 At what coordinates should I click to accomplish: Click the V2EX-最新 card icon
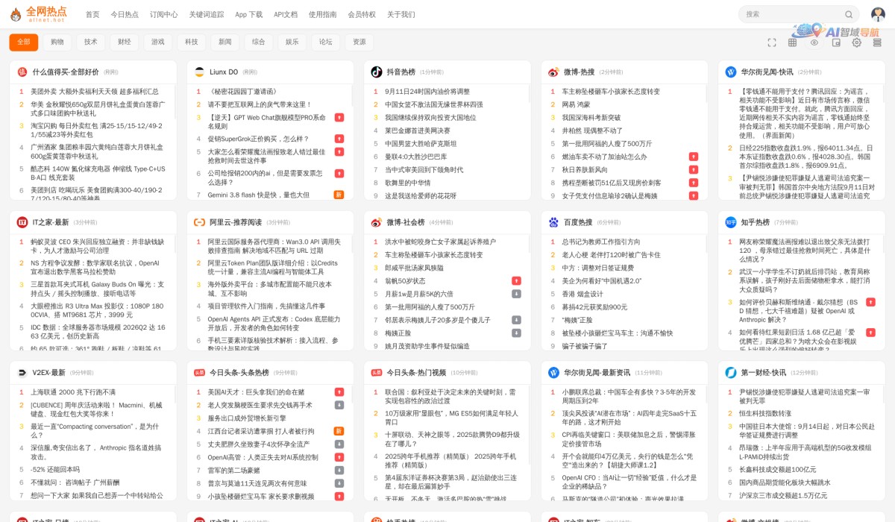point(22,372)
